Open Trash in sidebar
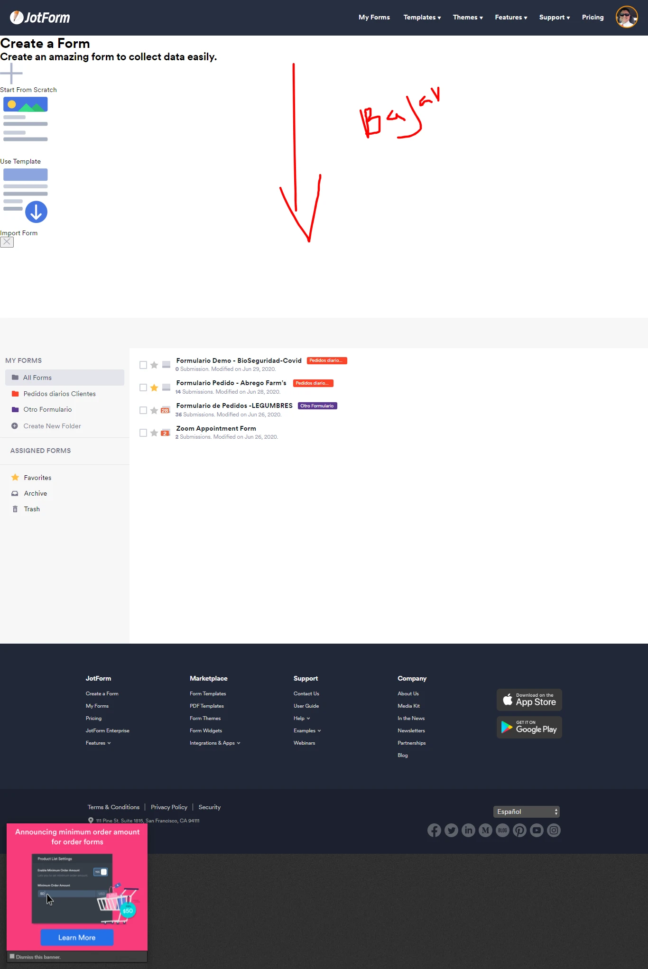 pyautogui.click(x=32, y=509)
